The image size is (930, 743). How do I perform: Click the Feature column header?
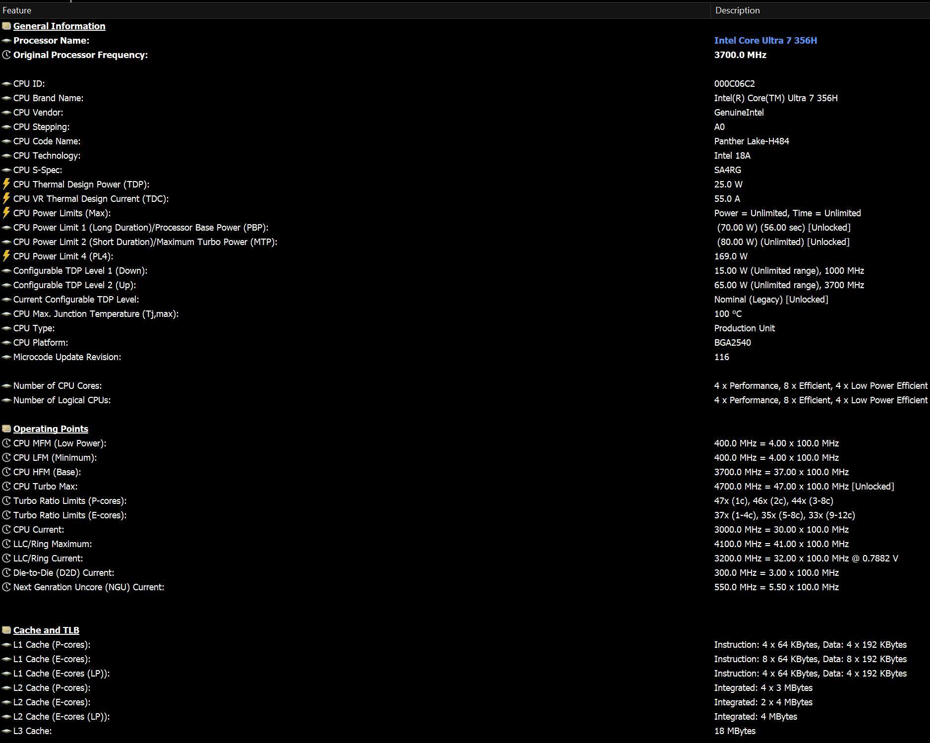coord(355,10)
